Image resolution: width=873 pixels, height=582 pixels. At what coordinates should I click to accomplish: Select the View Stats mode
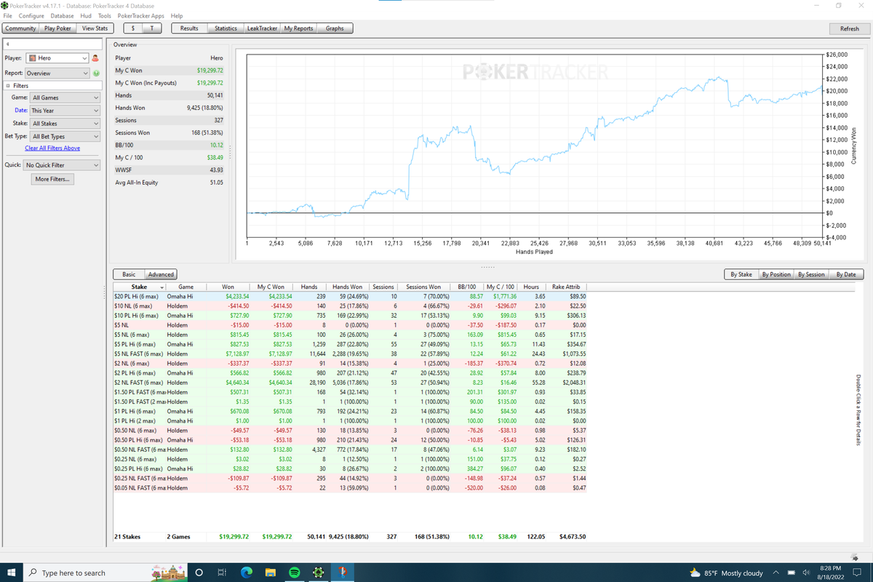[x=95, y=28]
